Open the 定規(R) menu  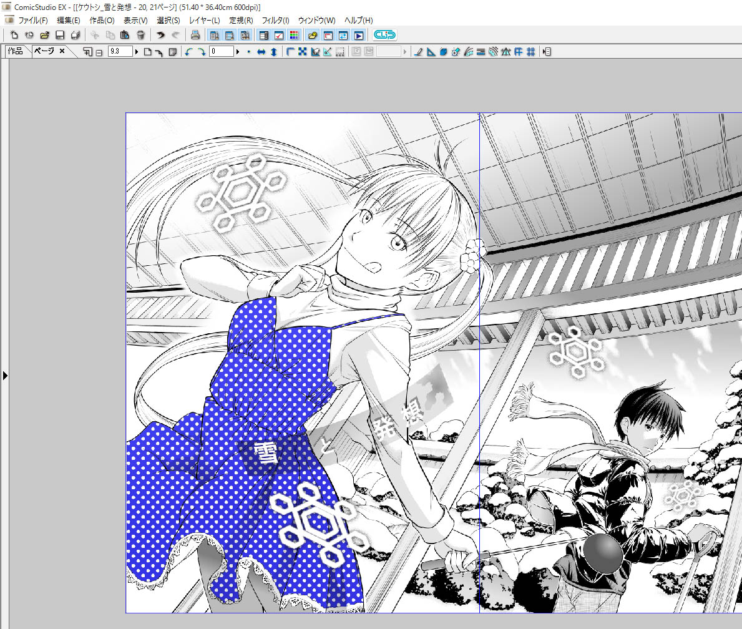[x=241, y=21]
